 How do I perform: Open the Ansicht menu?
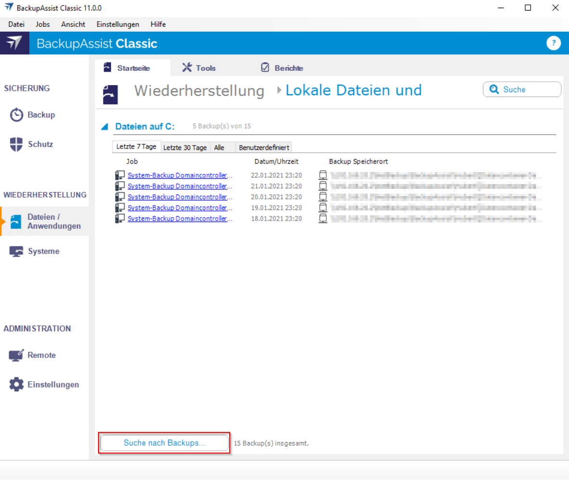73,24
